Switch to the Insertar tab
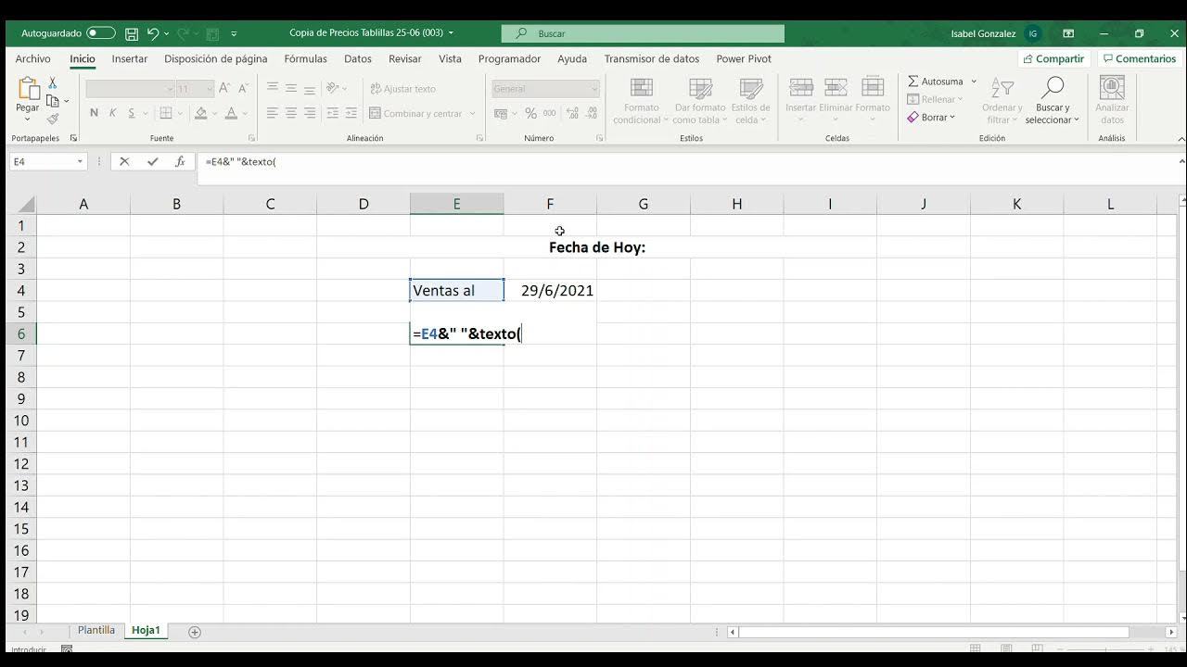Screen dimensions: 1187x667 click(130, 58)
